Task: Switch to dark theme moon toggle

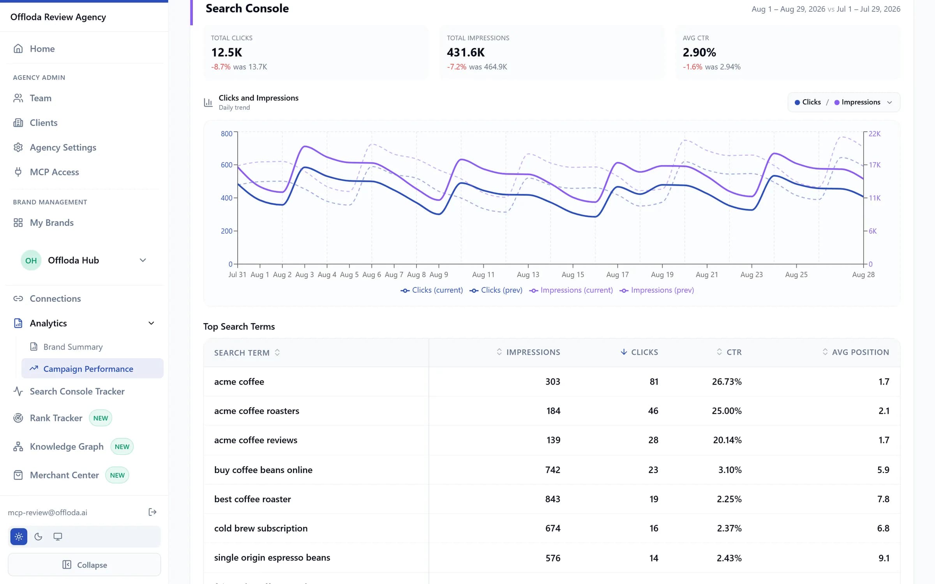Action: pyautogui.click(x=38, y=537)
